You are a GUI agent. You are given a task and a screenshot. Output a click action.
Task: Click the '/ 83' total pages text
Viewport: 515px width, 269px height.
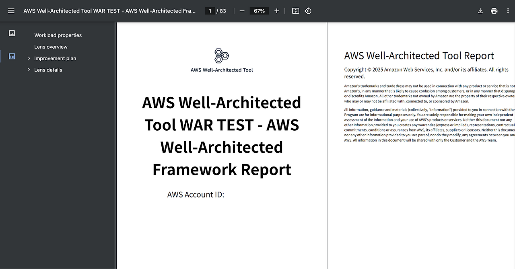tap(221, 11)
